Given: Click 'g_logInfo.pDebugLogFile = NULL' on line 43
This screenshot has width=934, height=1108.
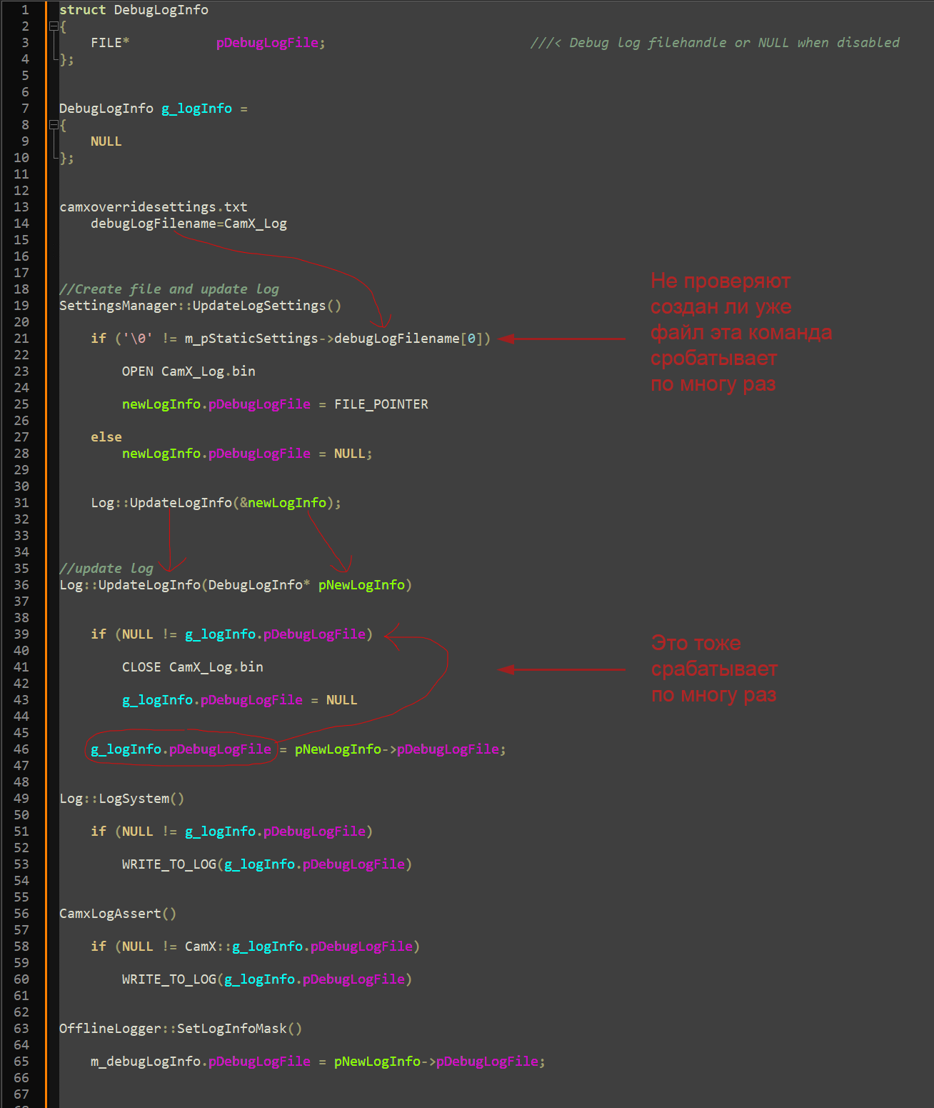Looking at the screenshot, I should tap(240, 700).
